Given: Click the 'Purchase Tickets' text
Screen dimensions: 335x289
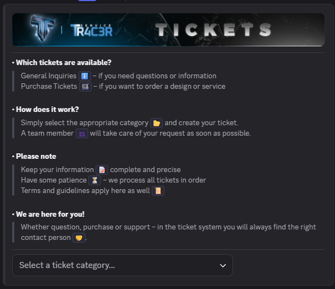Looking at the screenshot, I should tap(49, 87).
